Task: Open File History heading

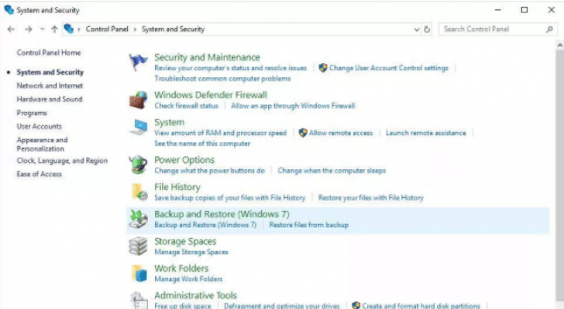Action: click(x=177, y=187)
